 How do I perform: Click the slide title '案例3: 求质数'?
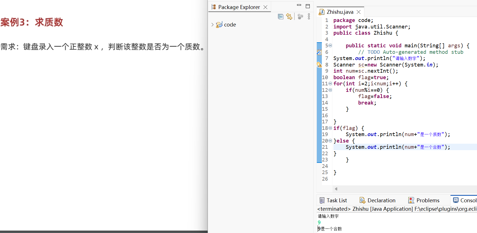coord(32,22)
